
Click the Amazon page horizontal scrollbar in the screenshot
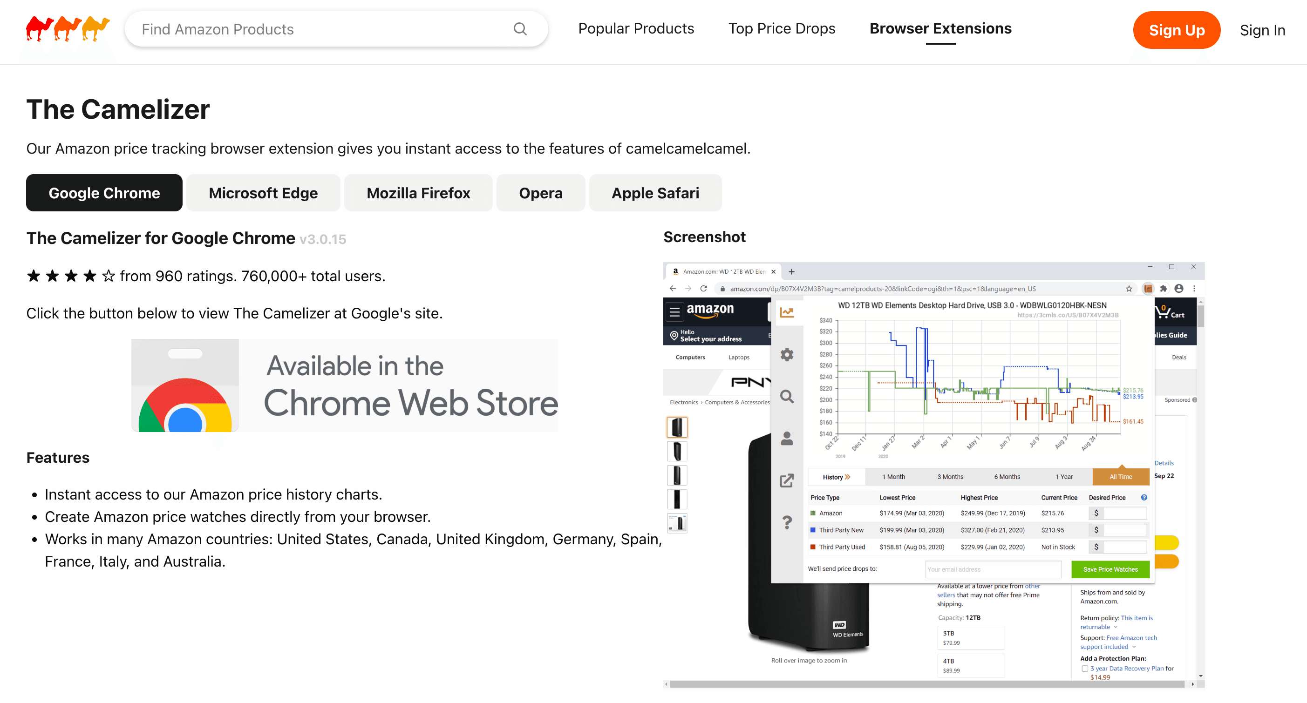pos(926,684)
